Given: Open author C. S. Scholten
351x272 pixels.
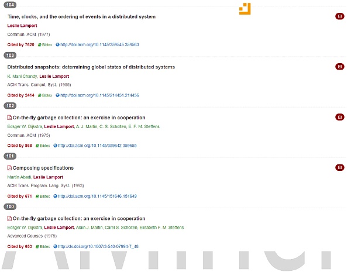Looking at the screenshot, I should tap(113, 127).
